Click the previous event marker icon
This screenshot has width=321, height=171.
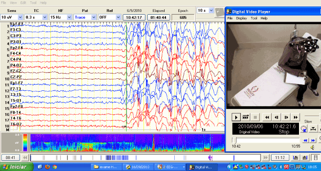pos(295,158)
